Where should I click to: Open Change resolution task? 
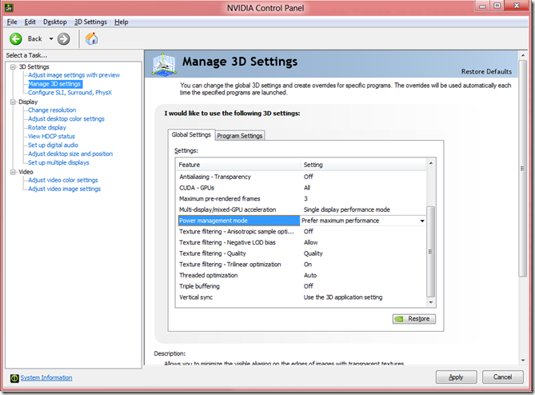(x=52, y=110)
